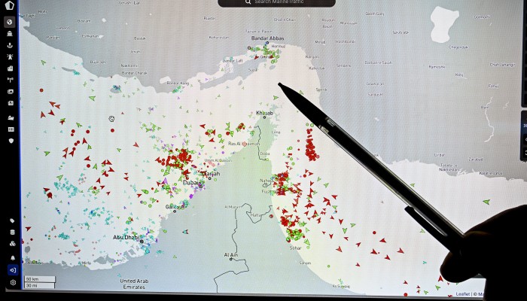The height and width of the screenshot is (301, 527).
Task: Click the Search MarineTraffic field
Action: (277, 2)
